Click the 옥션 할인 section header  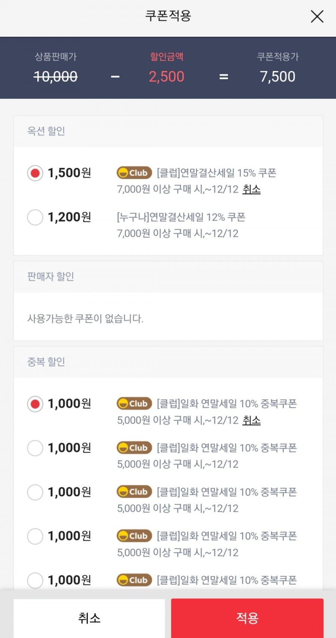pos(168,131)
